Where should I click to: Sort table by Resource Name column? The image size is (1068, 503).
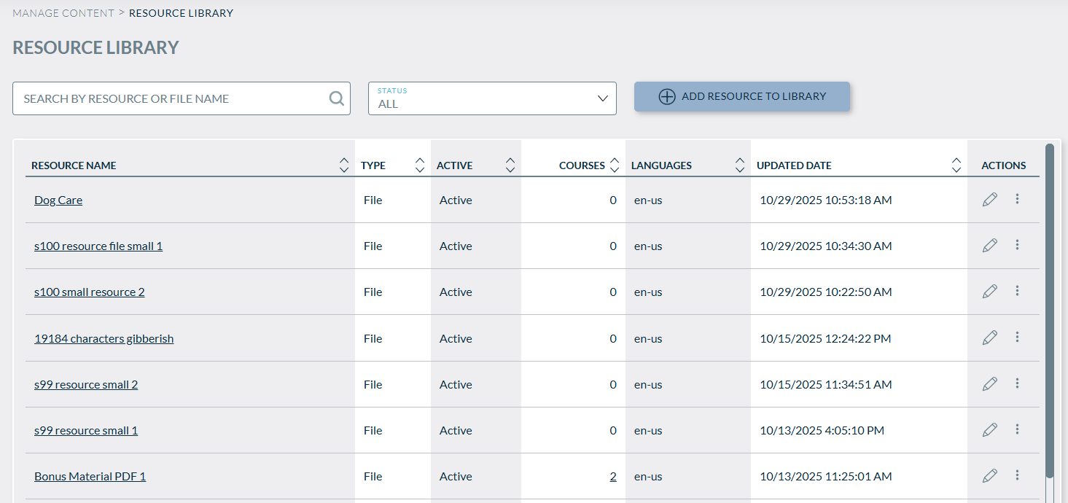click(344, 165)
